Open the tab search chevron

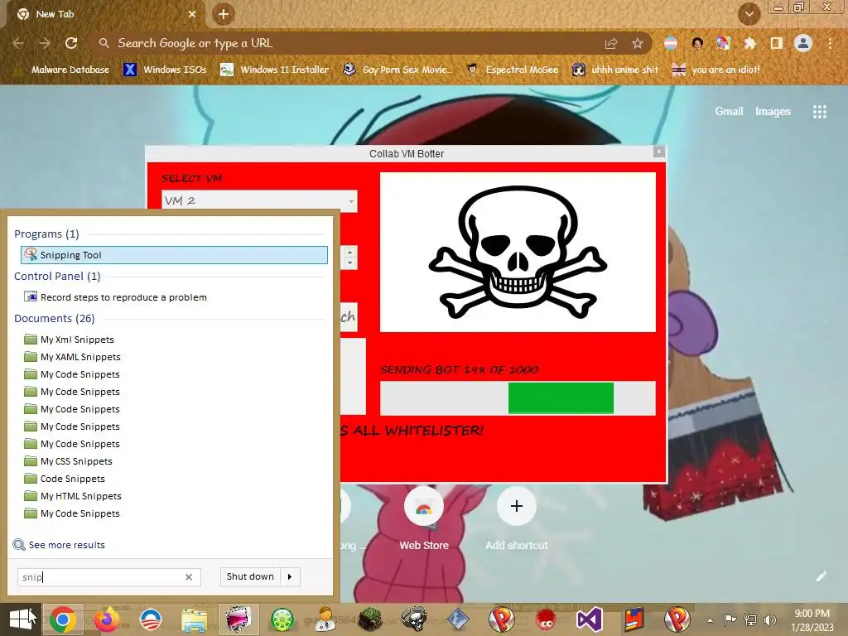pos(749,14)
